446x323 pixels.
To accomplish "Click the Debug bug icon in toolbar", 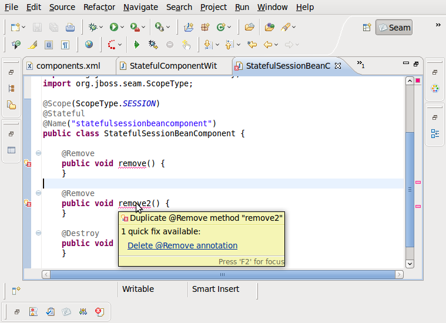I will (92, 27).
